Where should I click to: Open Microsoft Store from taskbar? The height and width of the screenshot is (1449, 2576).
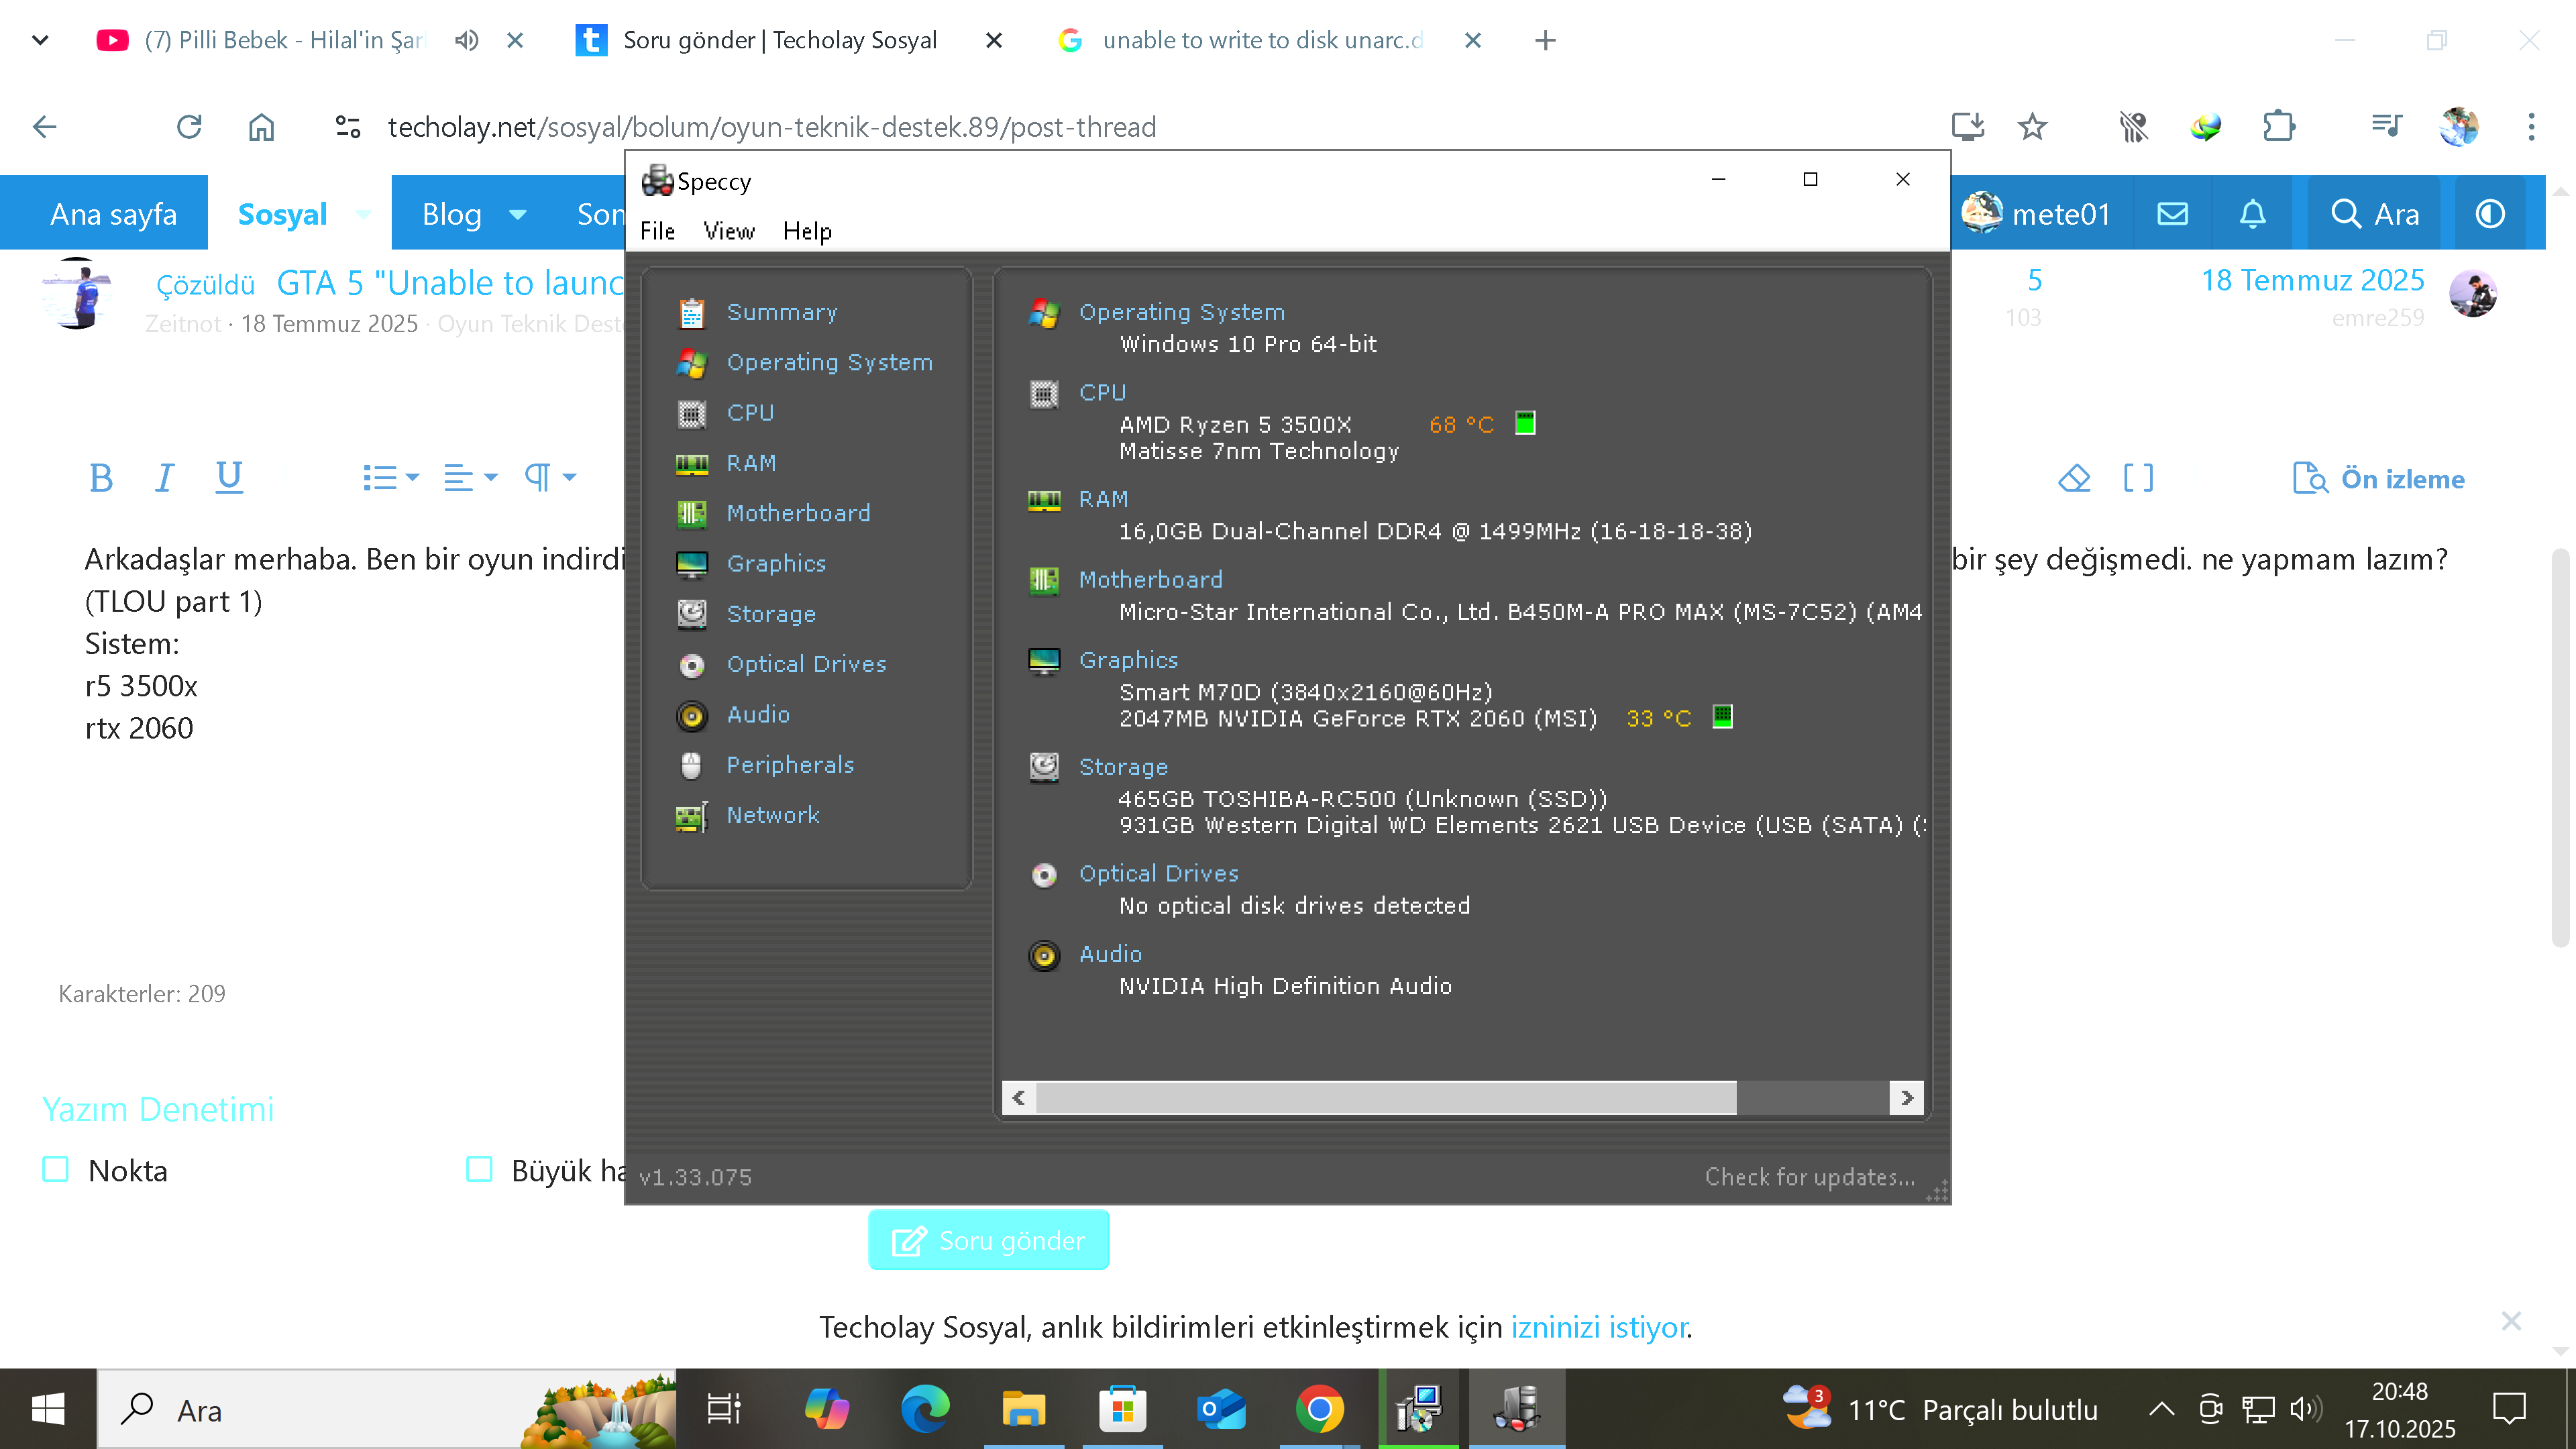click(1122, 1409)
